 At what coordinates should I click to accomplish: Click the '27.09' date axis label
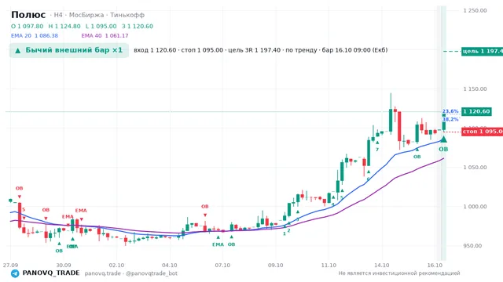[x=10, y=266]
